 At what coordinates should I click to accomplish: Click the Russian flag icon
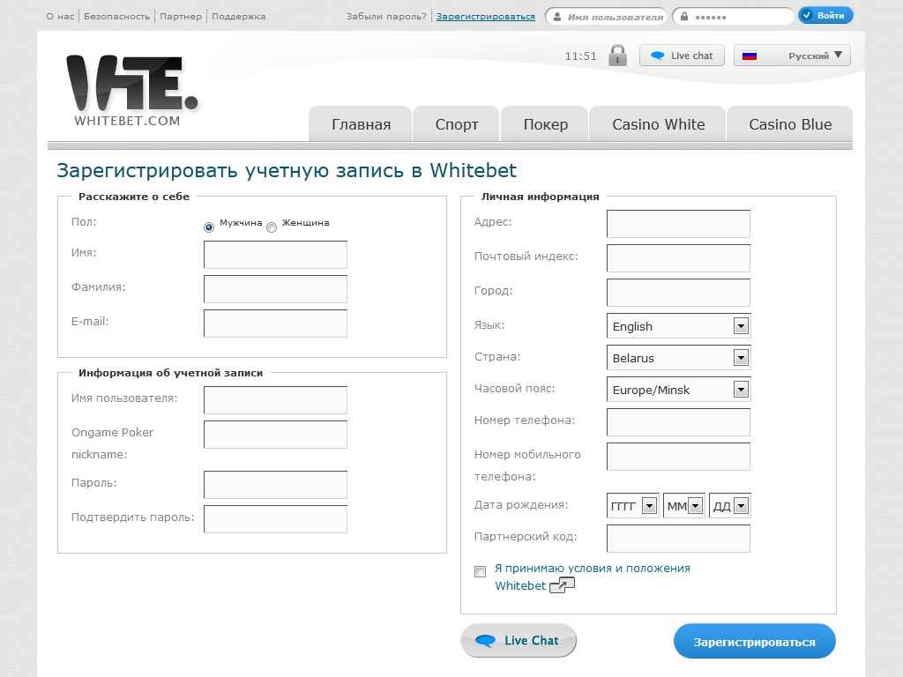point(750,56)
